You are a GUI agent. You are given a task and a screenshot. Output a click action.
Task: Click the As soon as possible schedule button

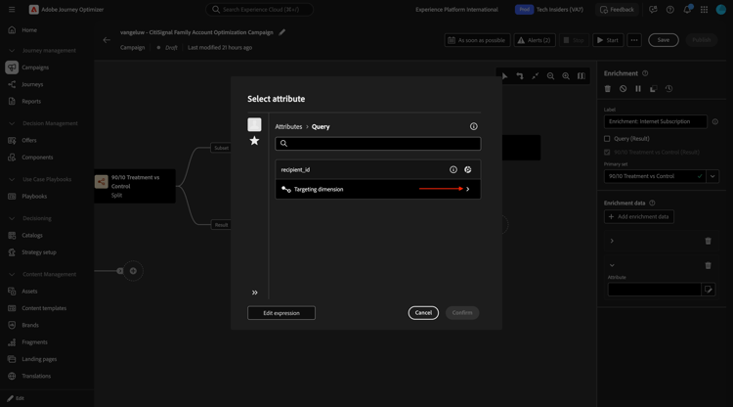tap(477, 40)
